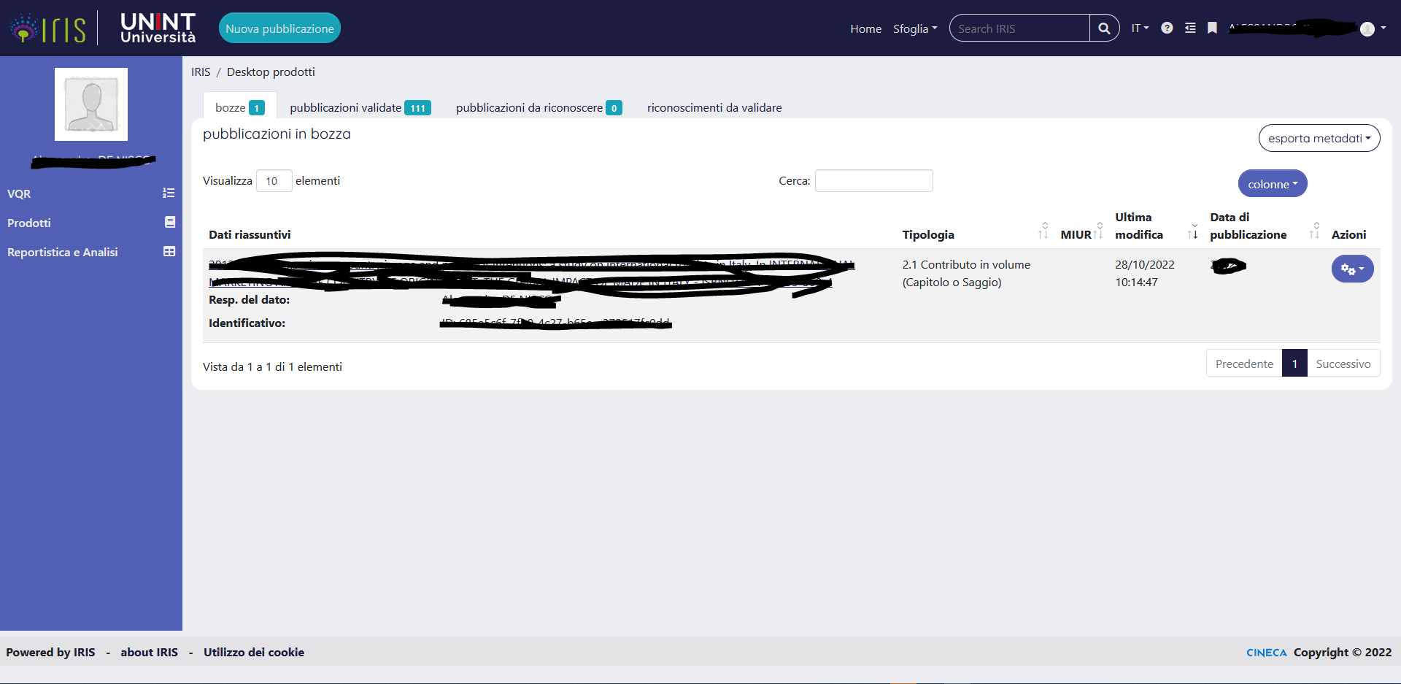Focus the Search IRIS input field
1401x684 pixels.
click(1020, 28)
